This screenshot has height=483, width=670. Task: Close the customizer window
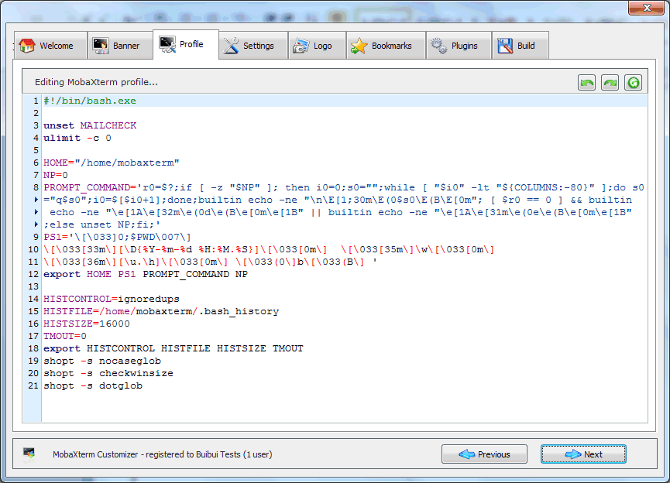(x=646, y=7)
